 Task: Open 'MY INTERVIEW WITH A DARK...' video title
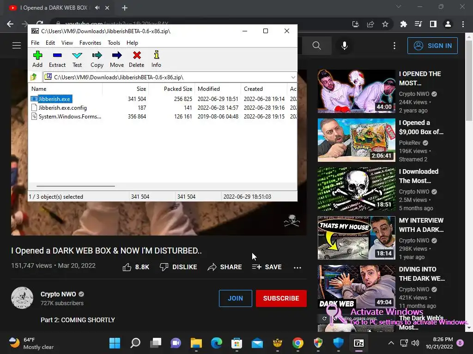coord(421,225)
